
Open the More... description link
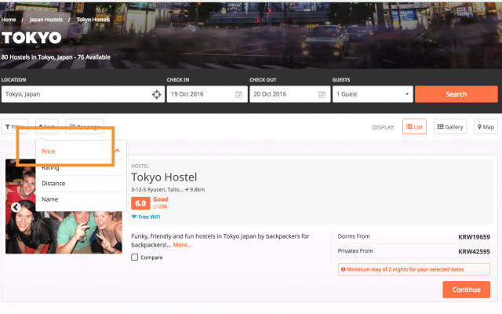182,245
